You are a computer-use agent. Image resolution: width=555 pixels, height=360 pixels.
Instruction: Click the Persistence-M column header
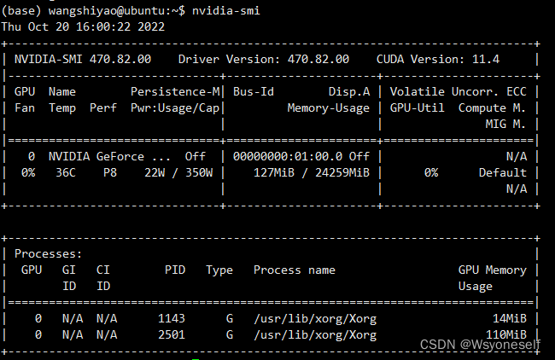point(176,91)
